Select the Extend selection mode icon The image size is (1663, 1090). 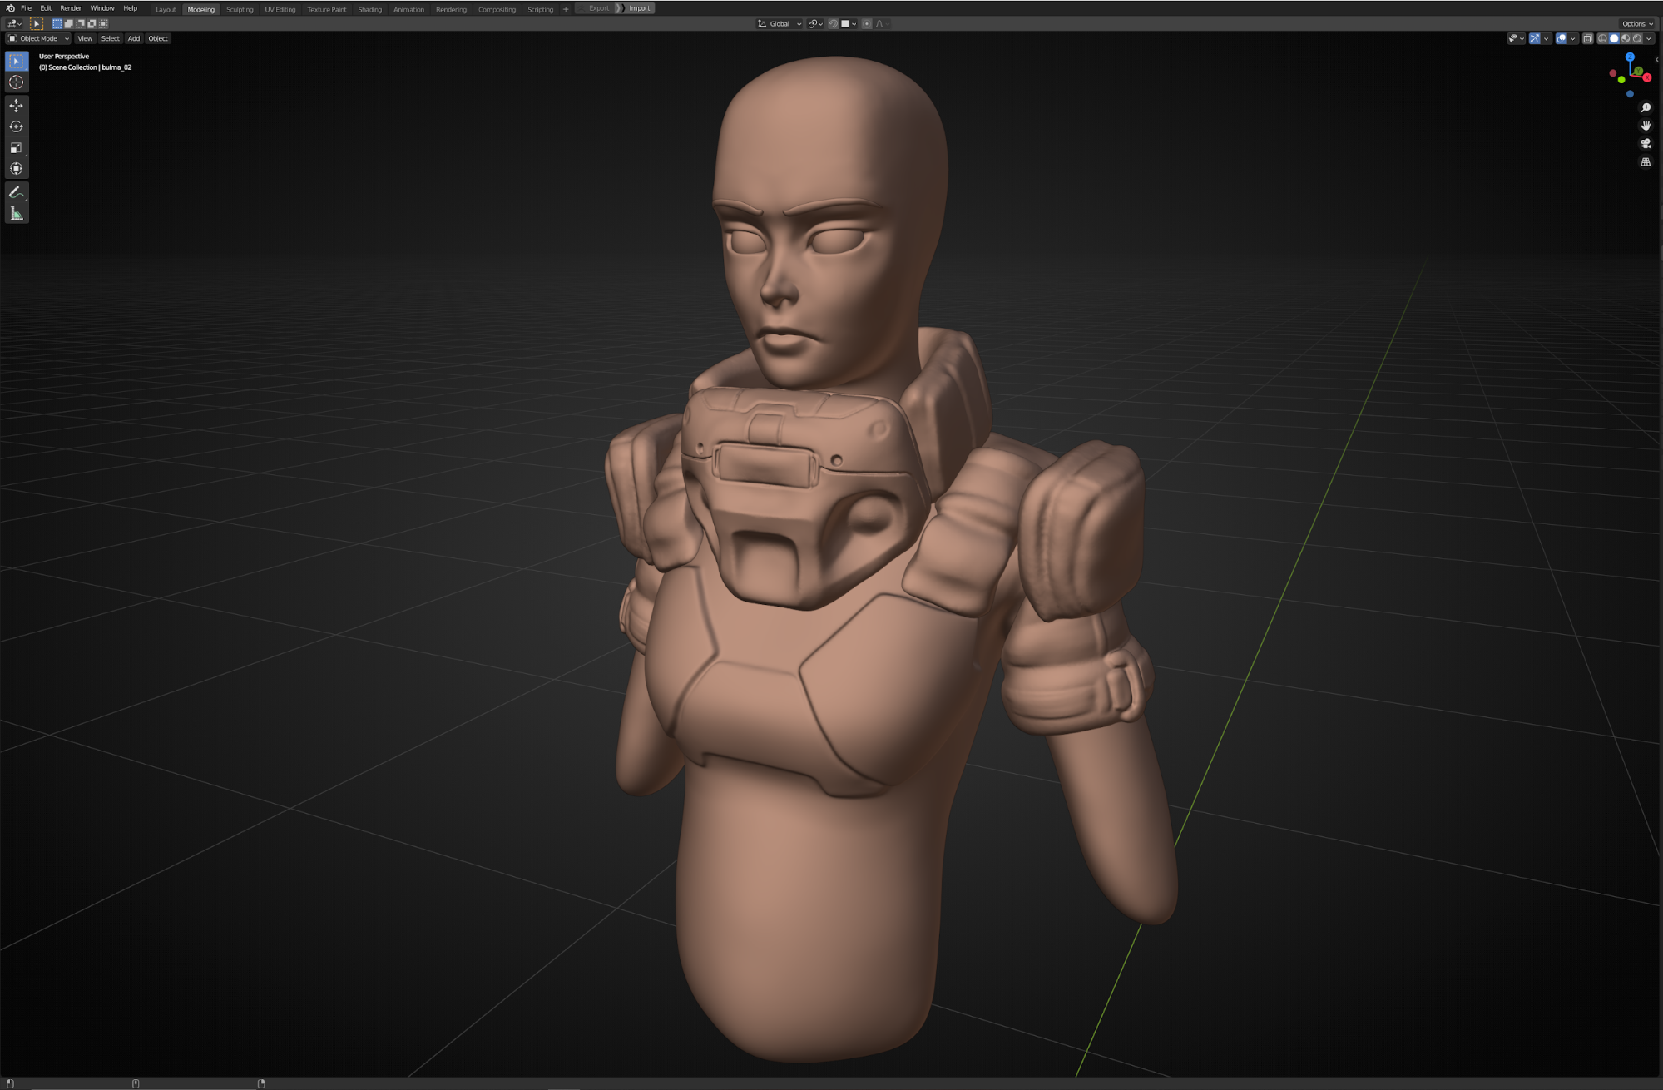pos(69,24)
